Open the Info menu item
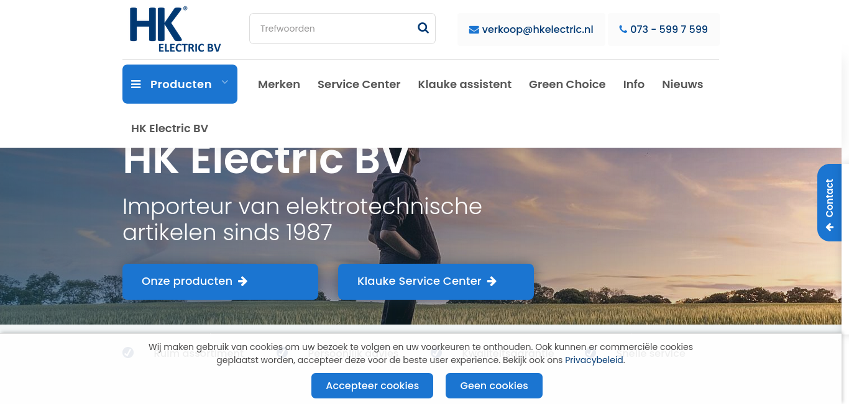This screenshot has width=849, height=404. tap(634, 84)
